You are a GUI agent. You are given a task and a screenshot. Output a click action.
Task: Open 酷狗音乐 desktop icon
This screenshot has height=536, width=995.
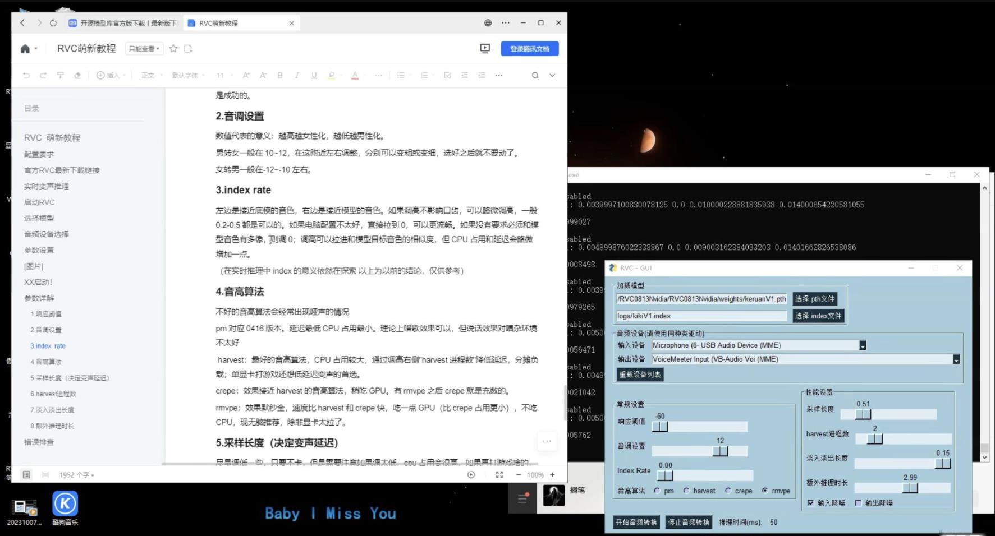[x=65, y=504]
